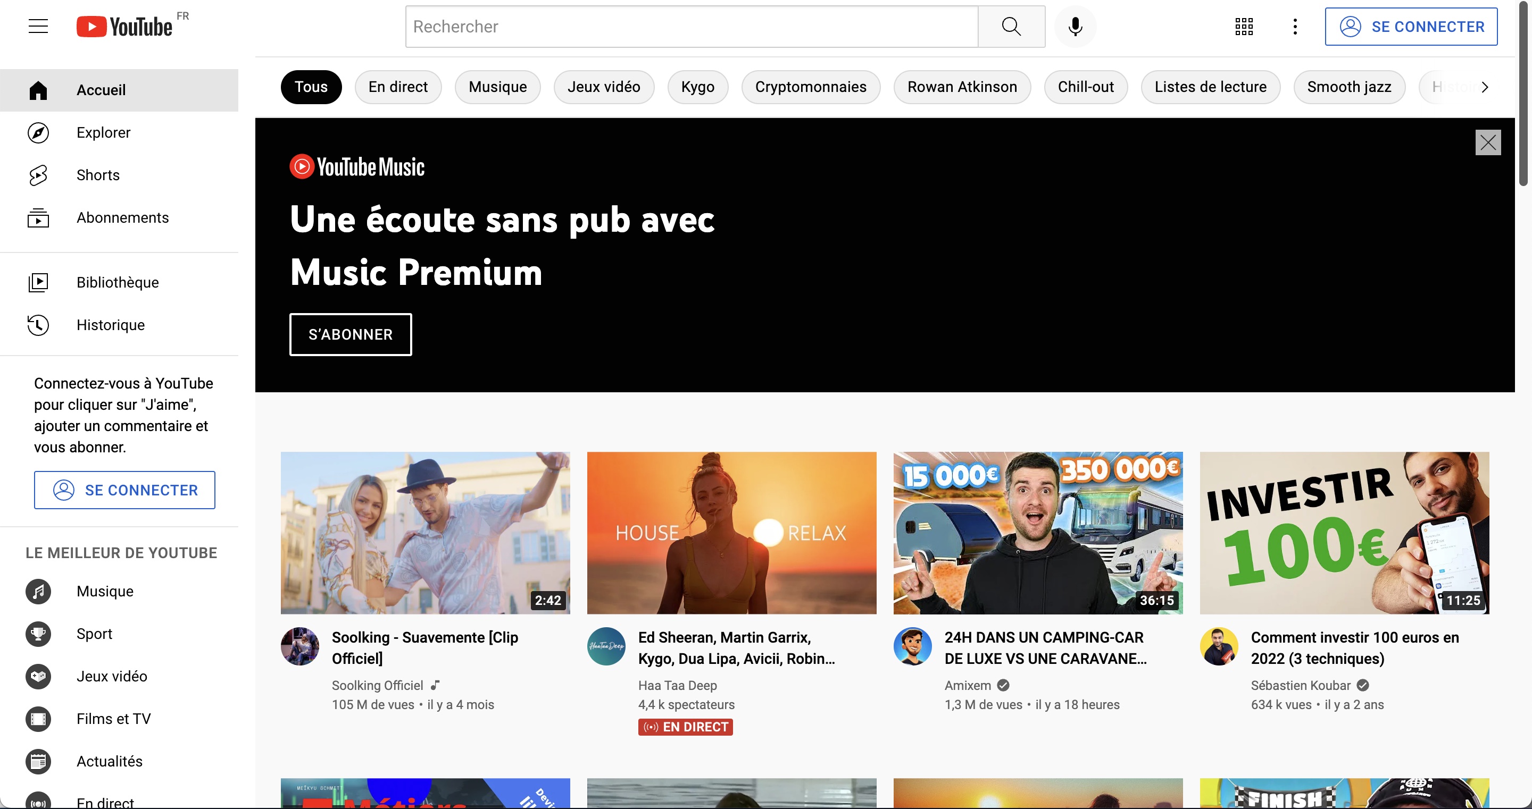Select the Kygo filter chip
This screenshot has height=809, width=1532.
click(697, 87)
